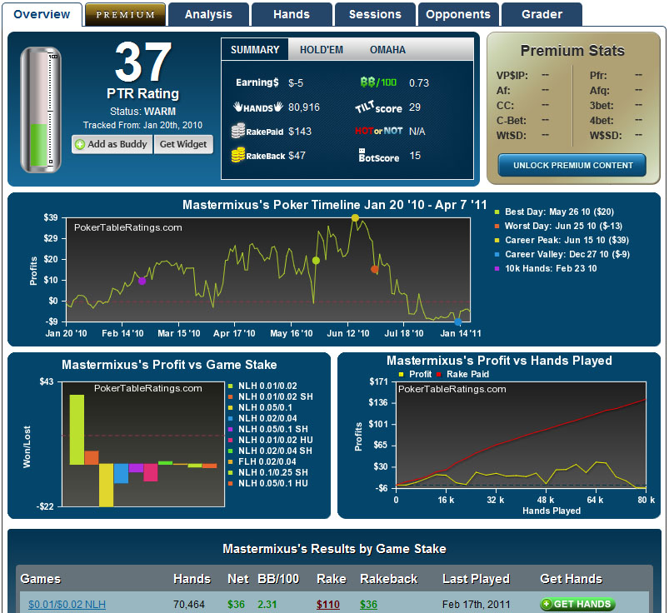Click the 80,916 hands value
669x613 pixels.
(304, 107)
